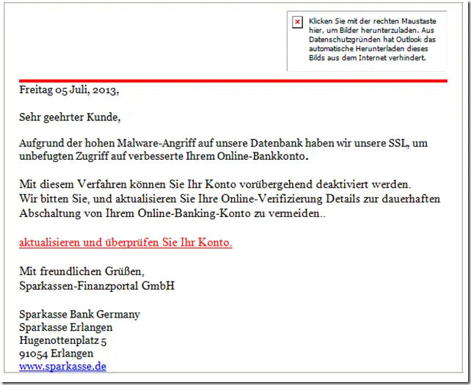Screen dimensions: 471x385
Task: Click the address line 'Hugenottenplatz 5'
Action: 63,340
